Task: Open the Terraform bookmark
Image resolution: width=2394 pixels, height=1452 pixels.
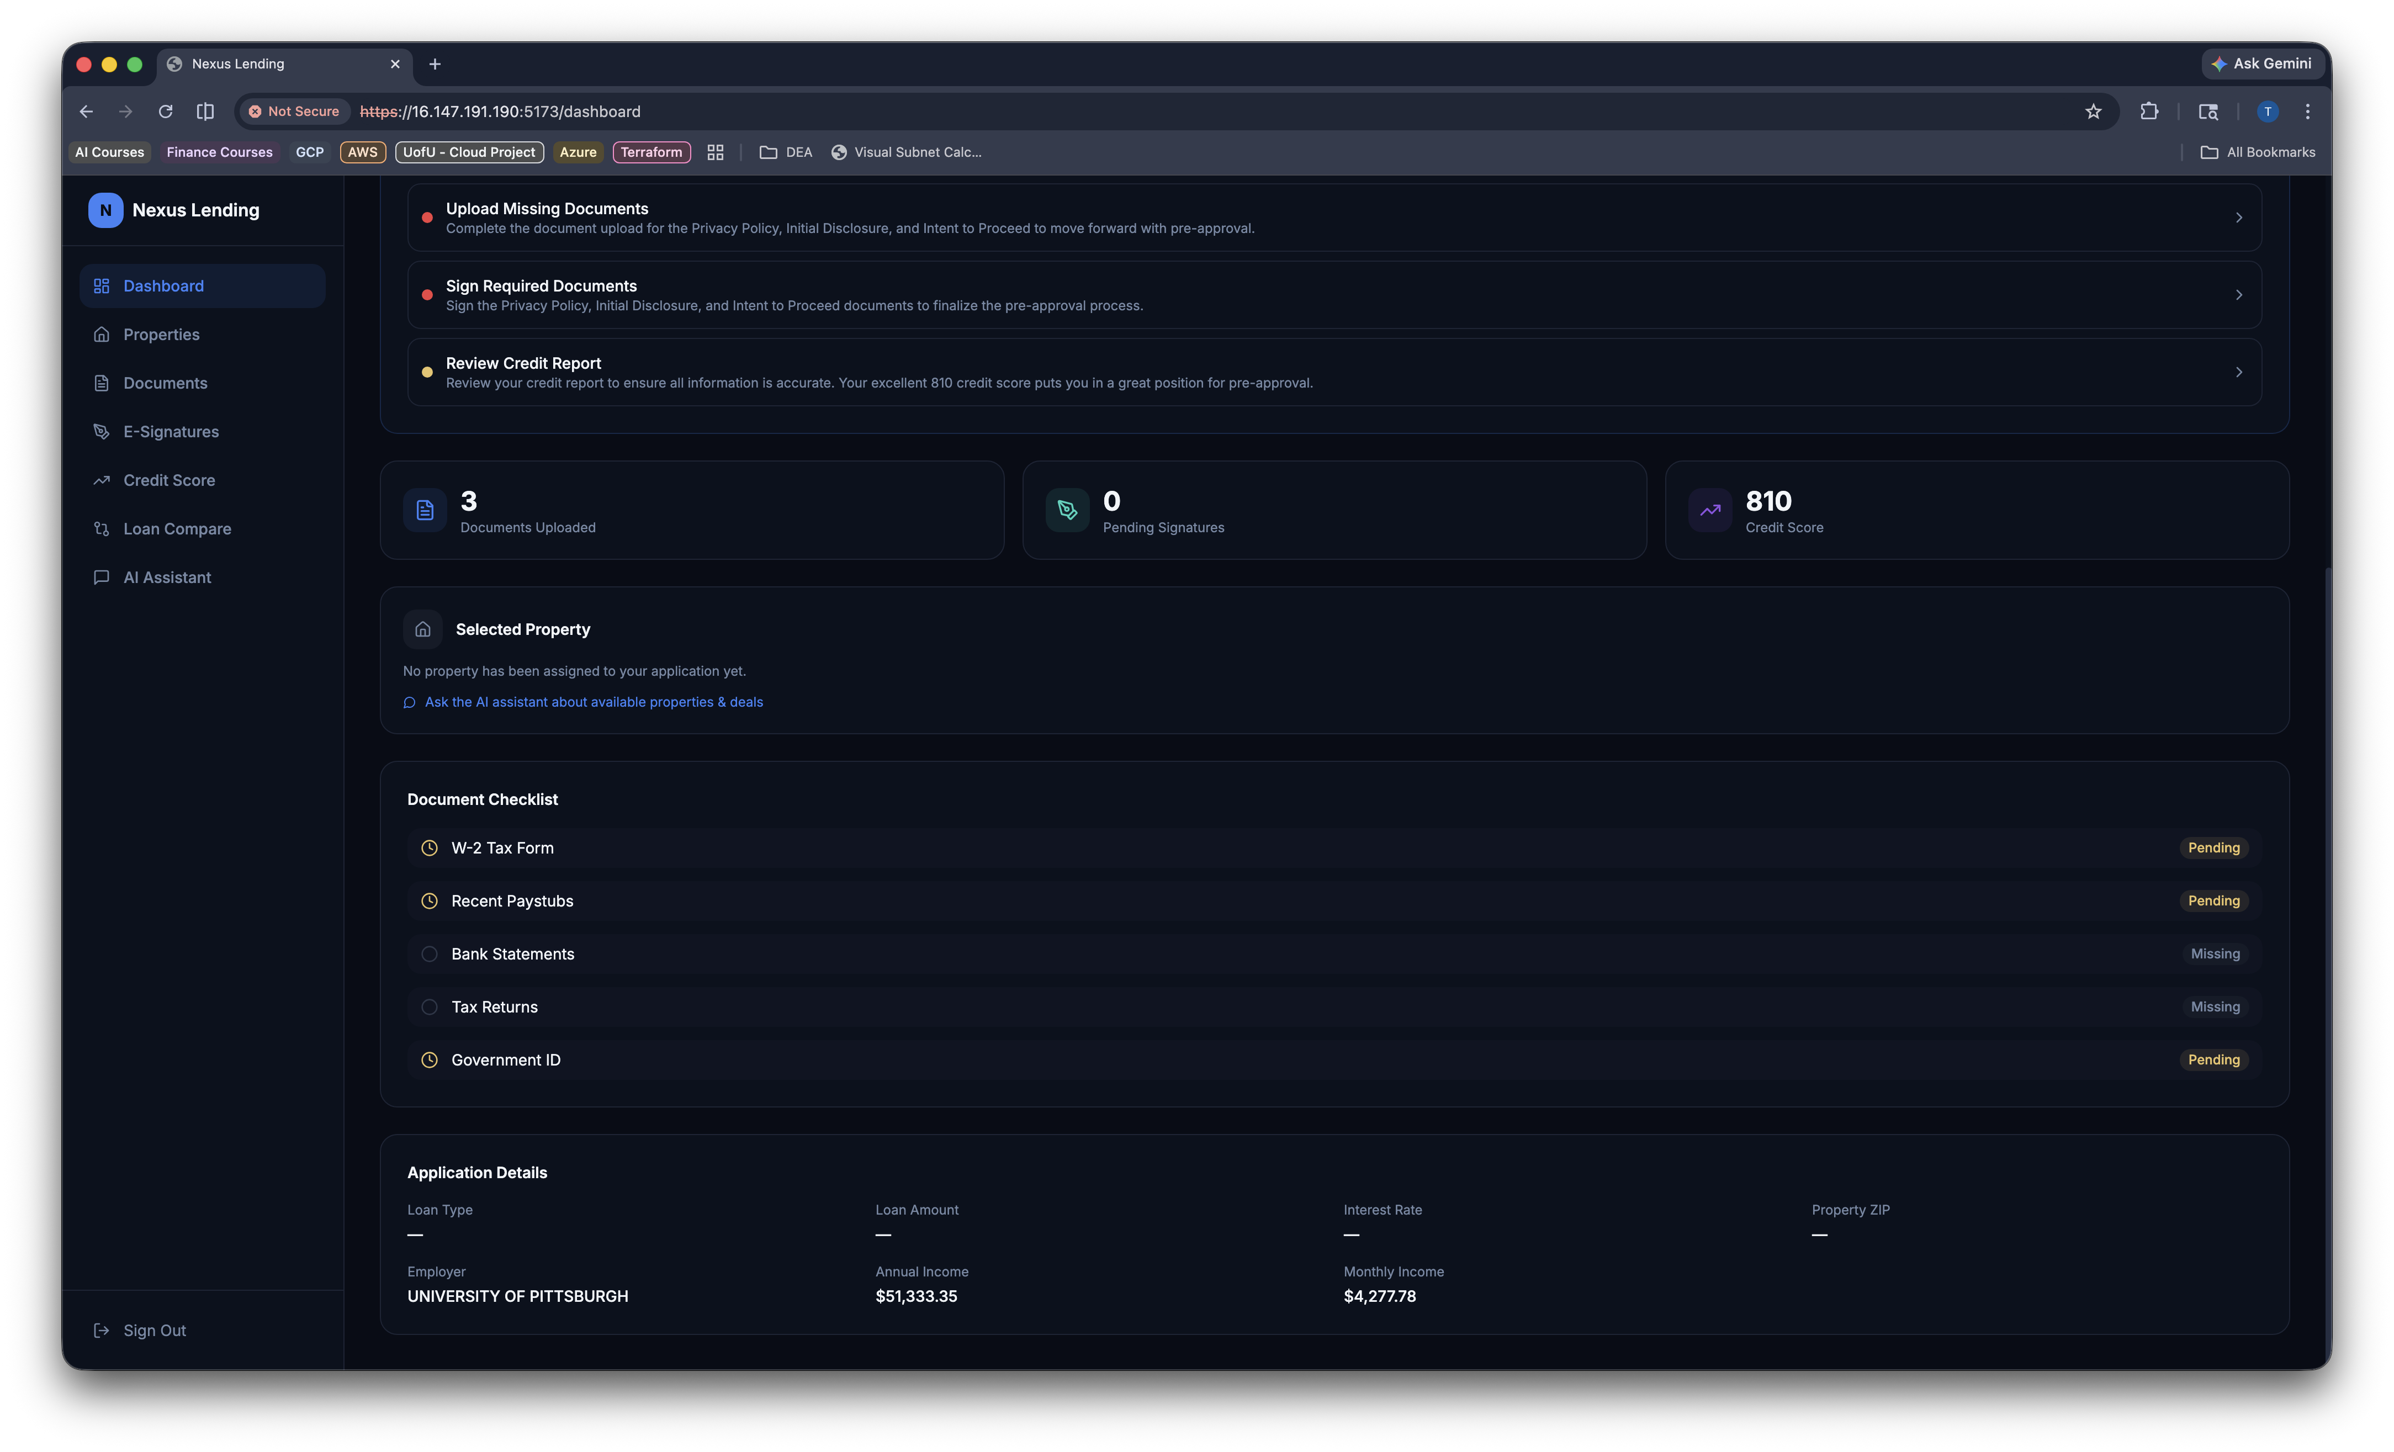Action: (651, 152)
